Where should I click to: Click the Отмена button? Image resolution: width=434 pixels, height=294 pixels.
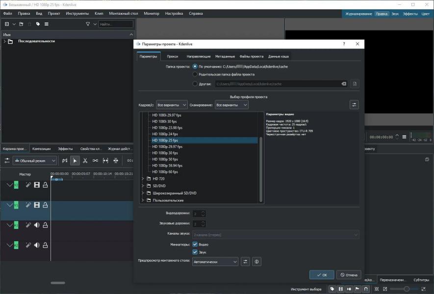tap(349, 274)
